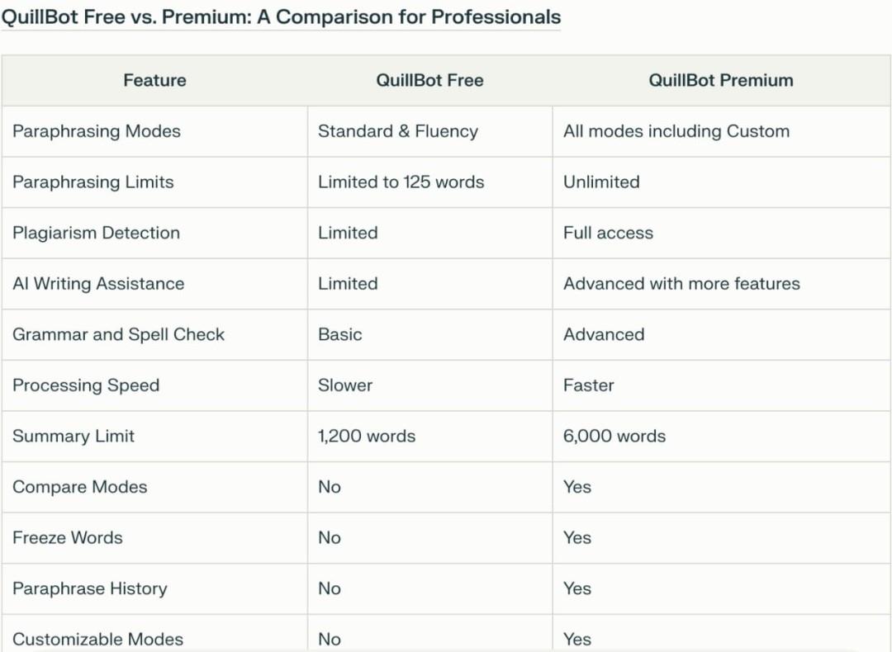The image size is (892, 652).
Task: Select the Slower cell for Processing Speed
Action: (x=345, y=385)
